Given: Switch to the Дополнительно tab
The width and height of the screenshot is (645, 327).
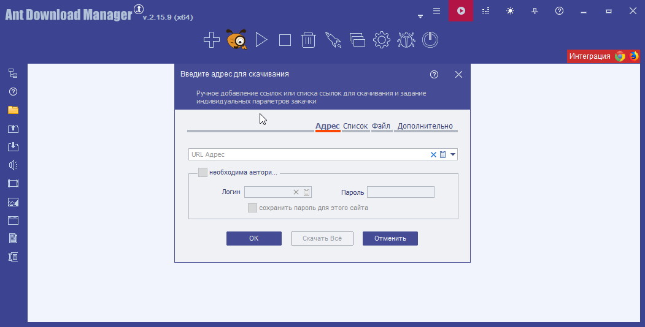Looking at the screenshot, I should coord(425,126).
